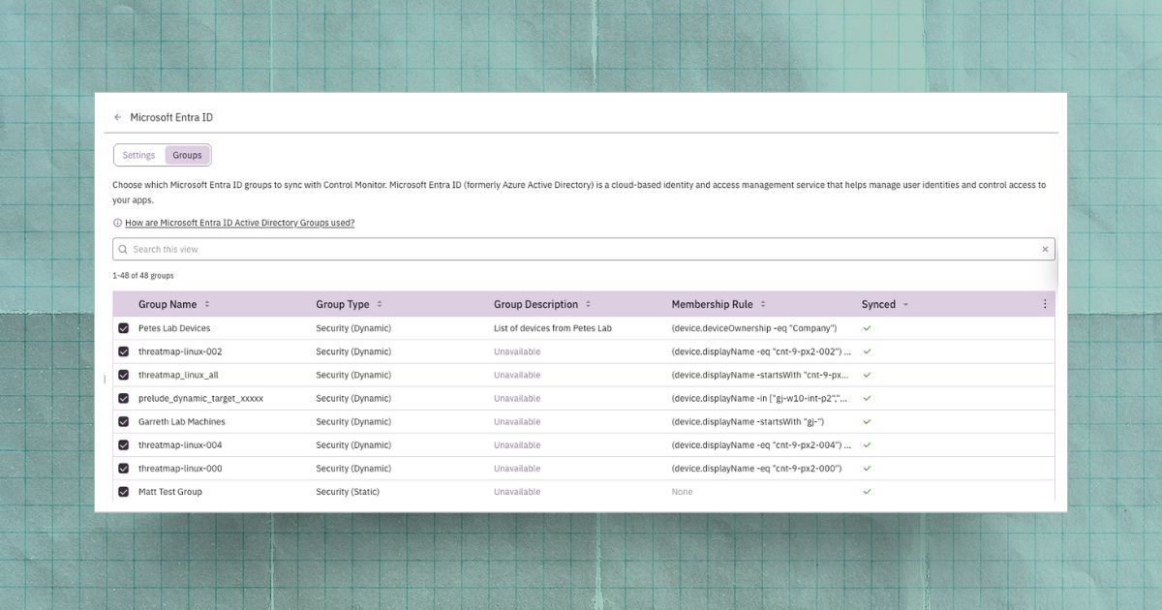
Task: Select the Groups tab
Action: [x=187, y=155]
